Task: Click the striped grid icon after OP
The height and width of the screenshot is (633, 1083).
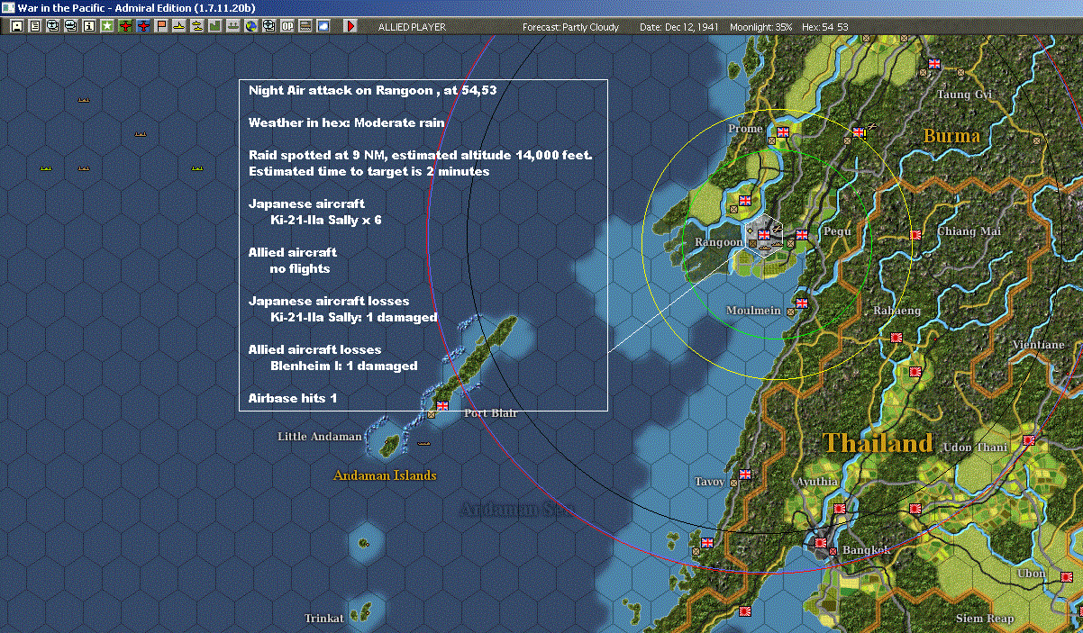Action: (305, 26)
